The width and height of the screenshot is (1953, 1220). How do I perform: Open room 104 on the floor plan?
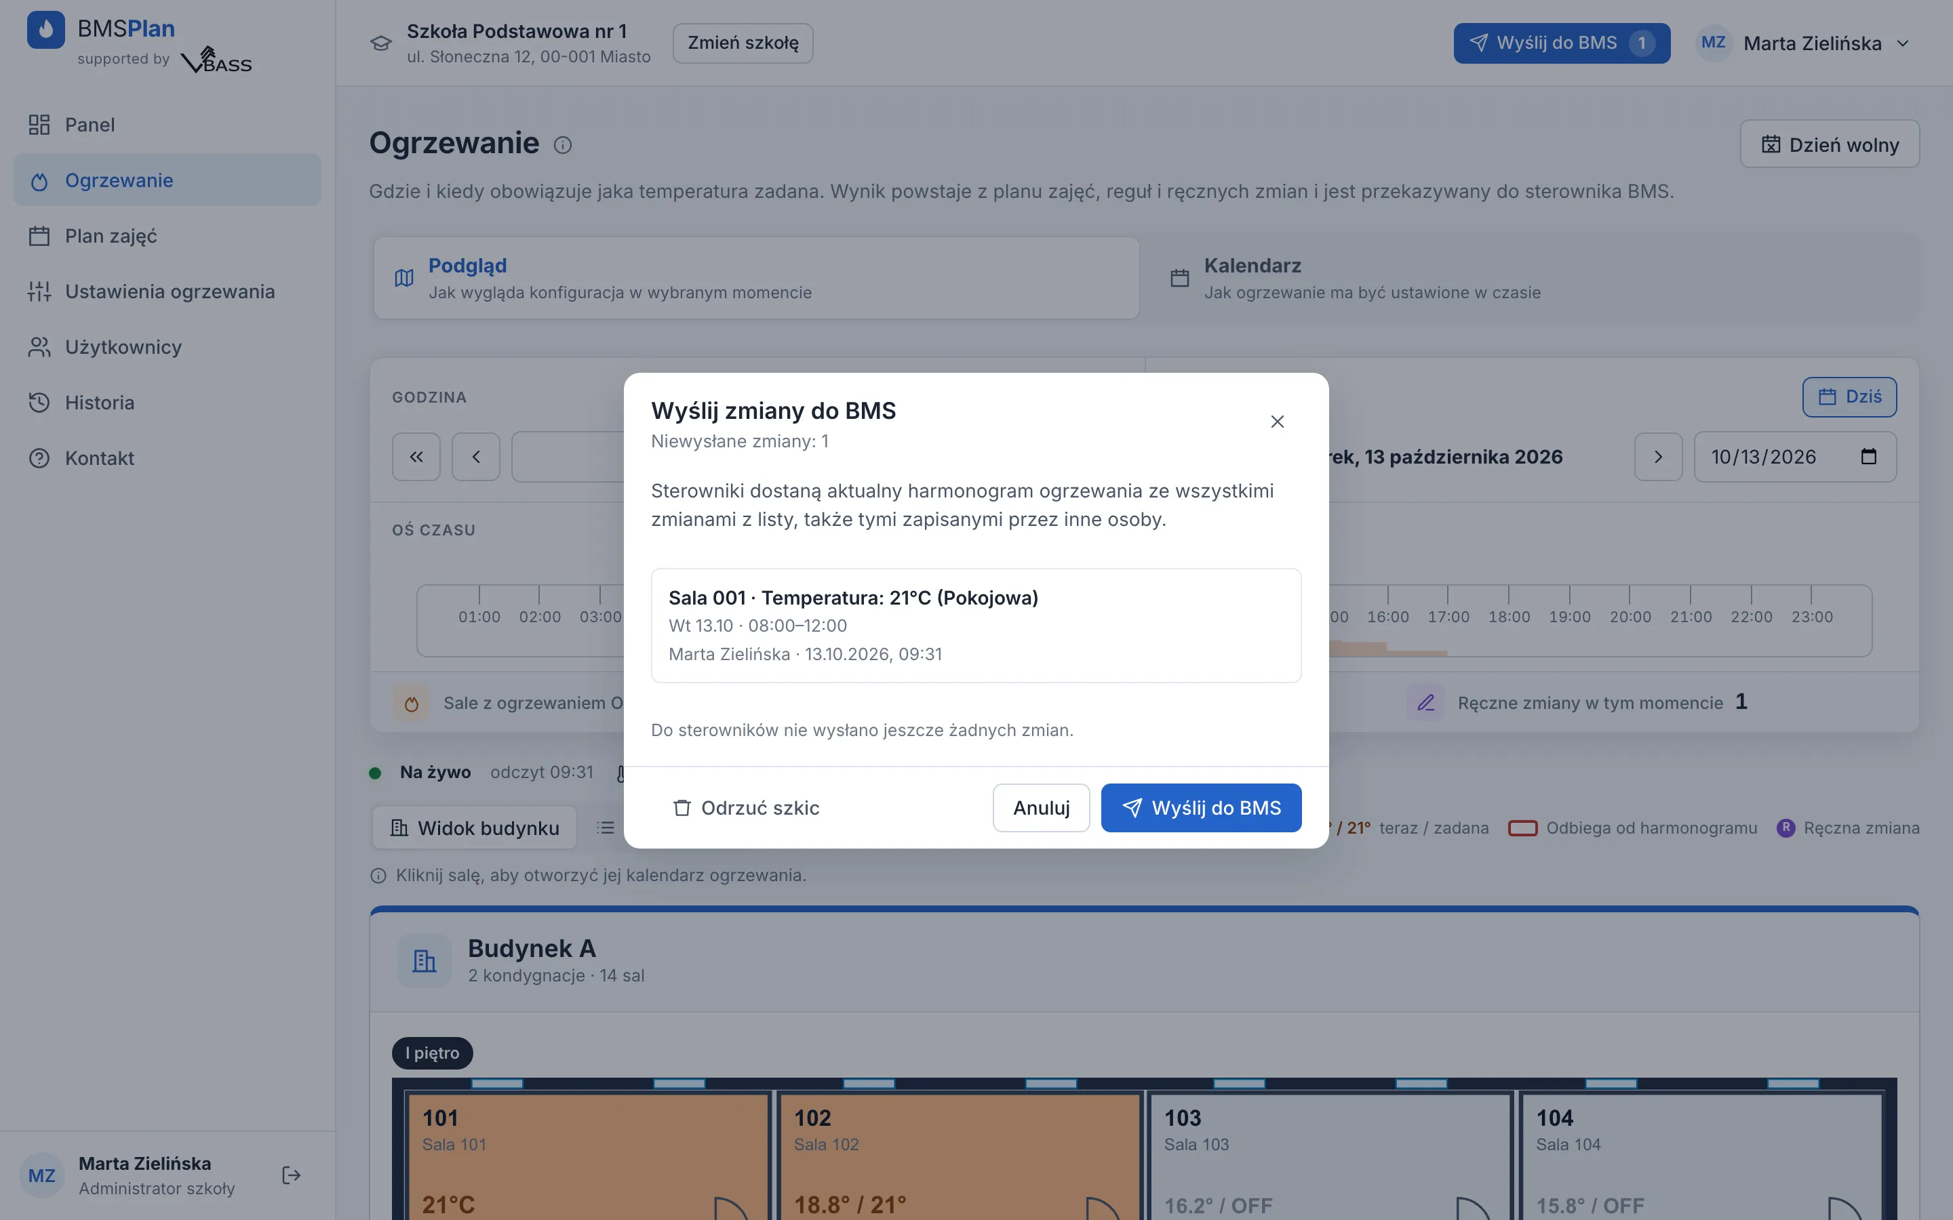click(1701, 1156)
